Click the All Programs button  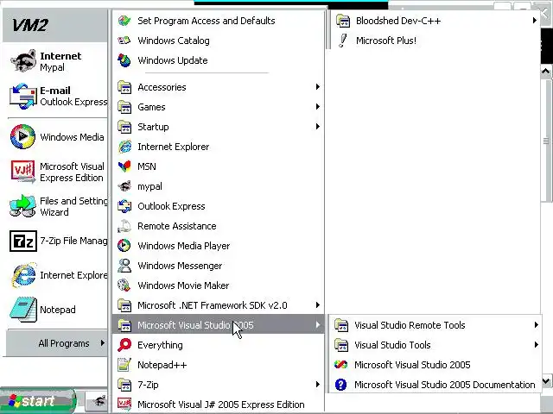57,343
